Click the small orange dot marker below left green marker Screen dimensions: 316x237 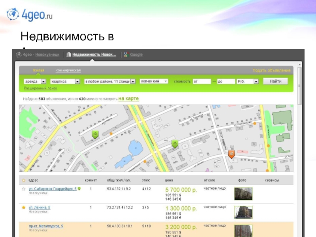point(111,134)
